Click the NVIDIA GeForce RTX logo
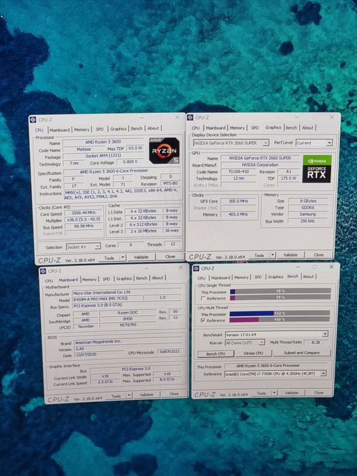This screenshot has height=476, width=357. pos(317,169)
